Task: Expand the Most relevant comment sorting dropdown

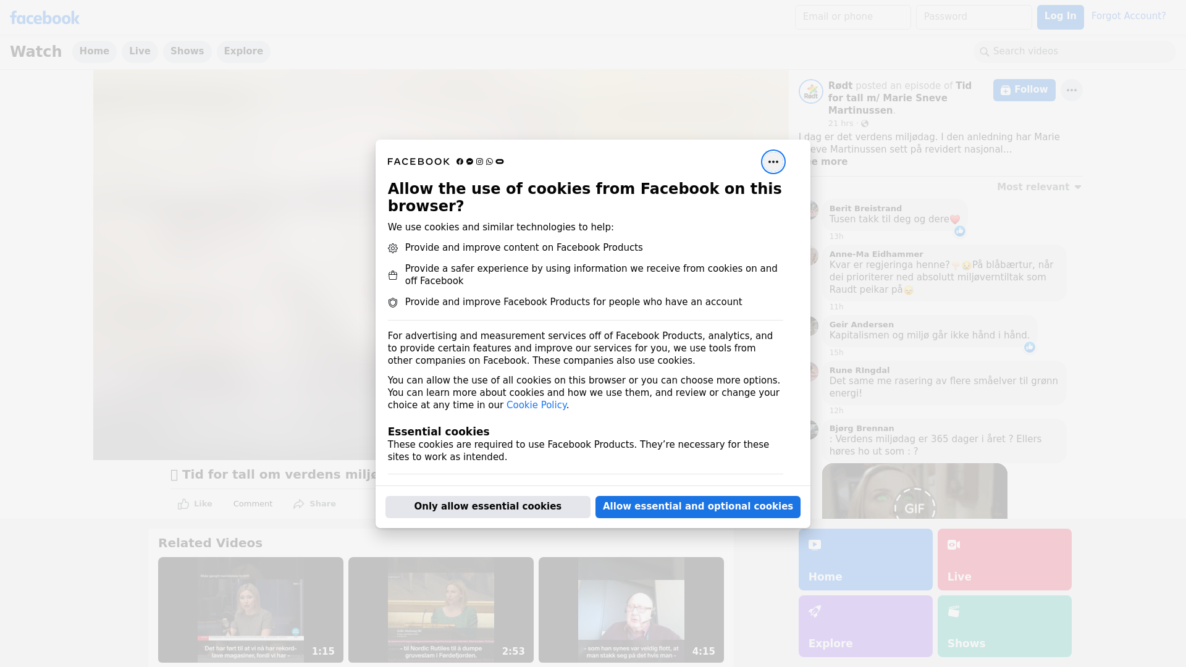Action: click(1039, 187)
